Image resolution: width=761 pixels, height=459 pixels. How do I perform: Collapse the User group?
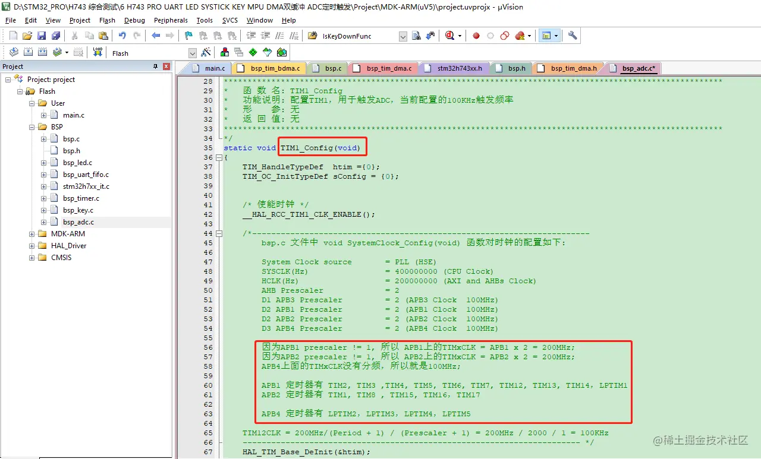click(32, 103)
